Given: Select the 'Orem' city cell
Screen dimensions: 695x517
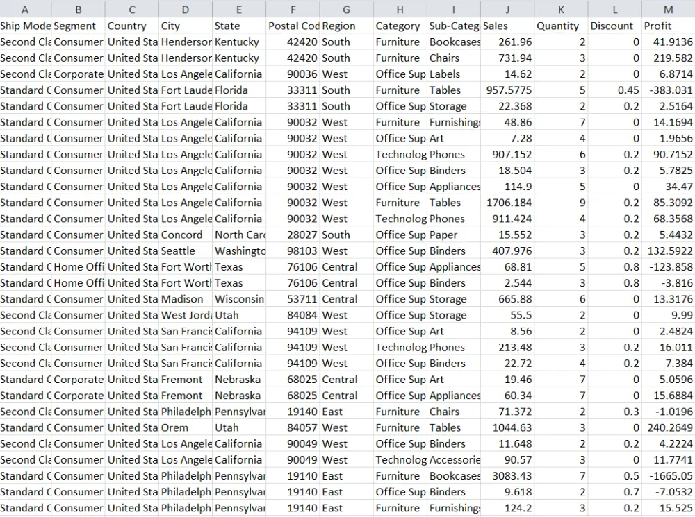Looking at the screenshot, I should [186, 427].
